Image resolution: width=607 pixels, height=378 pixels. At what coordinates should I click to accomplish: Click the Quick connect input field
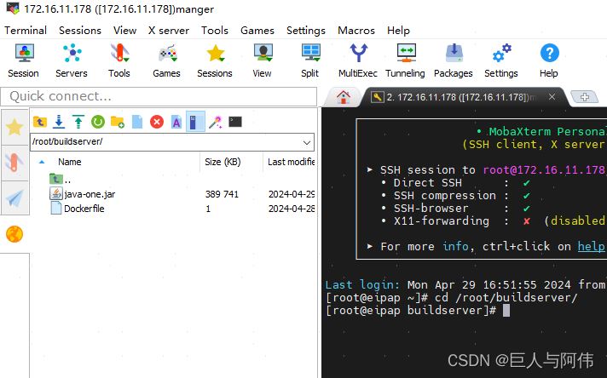coord(159,96)
